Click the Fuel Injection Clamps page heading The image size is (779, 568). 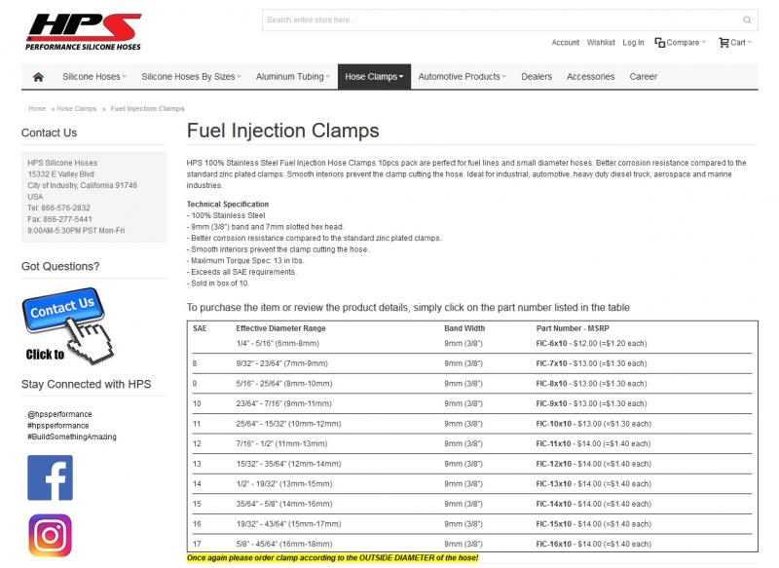(x=282, y=131)
